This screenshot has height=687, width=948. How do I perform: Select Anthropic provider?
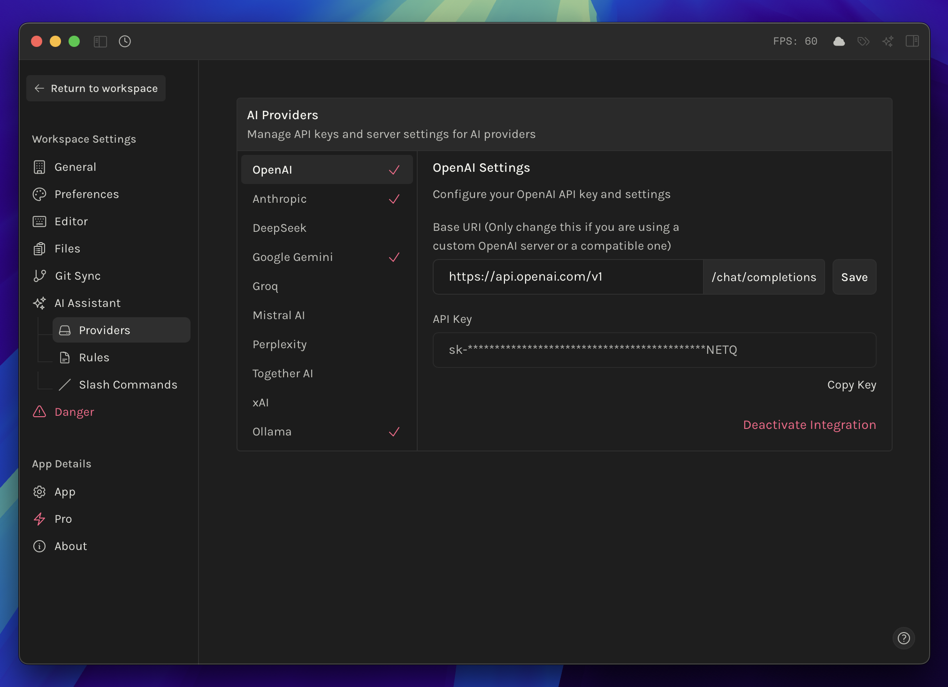point(327,199)
